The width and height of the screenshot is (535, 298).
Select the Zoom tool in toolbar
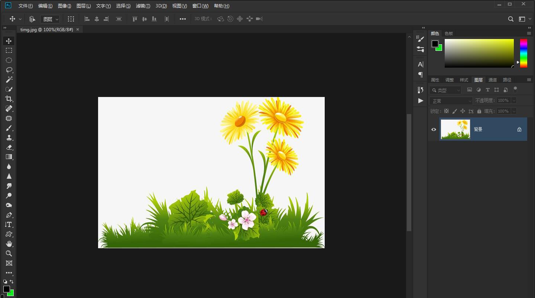[9, 253]
